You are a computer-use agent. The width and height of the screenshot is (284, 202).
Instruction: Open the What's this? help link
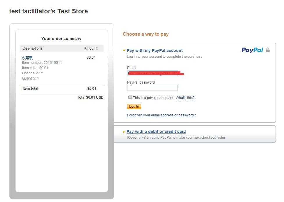pos(185,98)
